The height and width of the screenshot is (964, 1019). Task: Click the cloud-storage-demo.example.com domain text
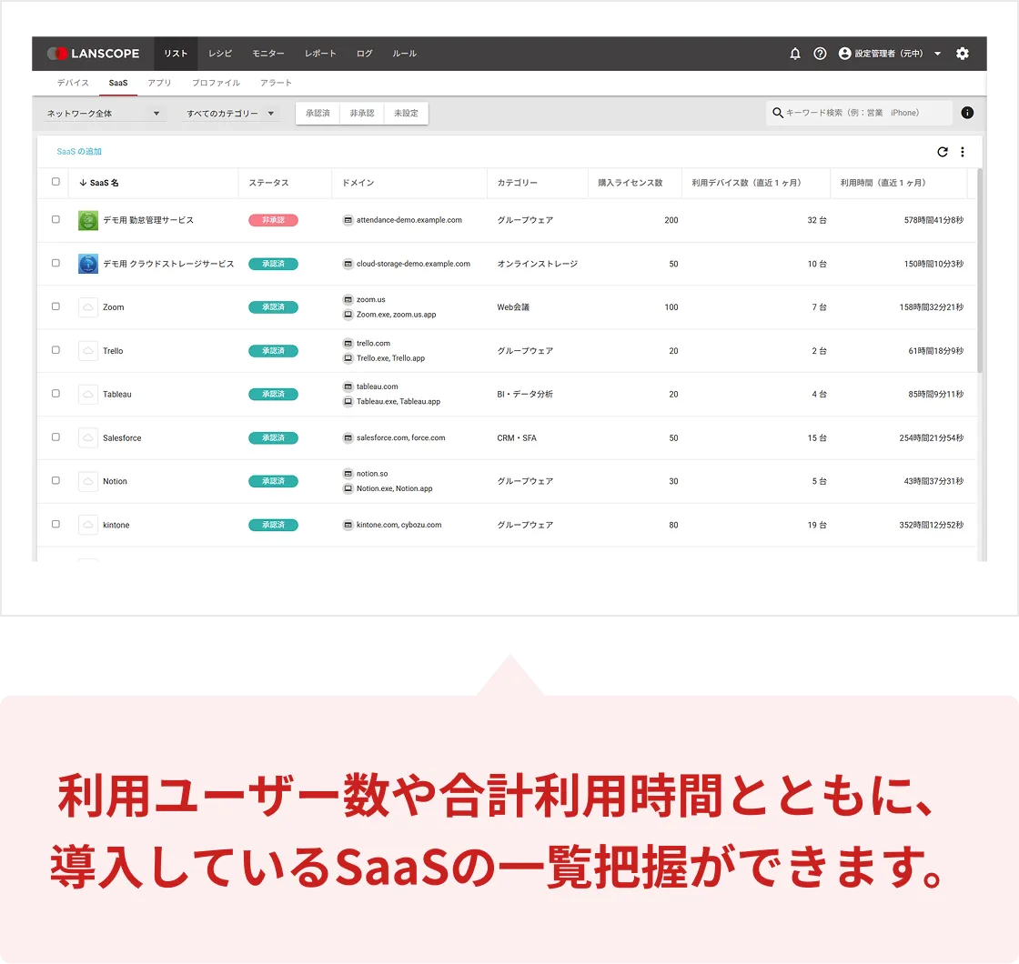(x=413, y=264)
